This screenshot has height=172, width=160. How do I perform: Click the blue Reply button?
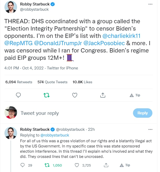pos(142,113)
